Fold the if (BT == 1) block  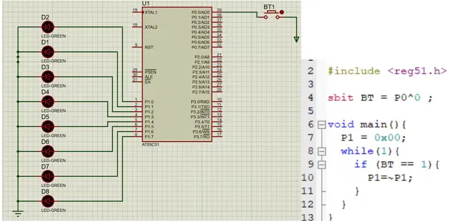(x=321, y=165)
